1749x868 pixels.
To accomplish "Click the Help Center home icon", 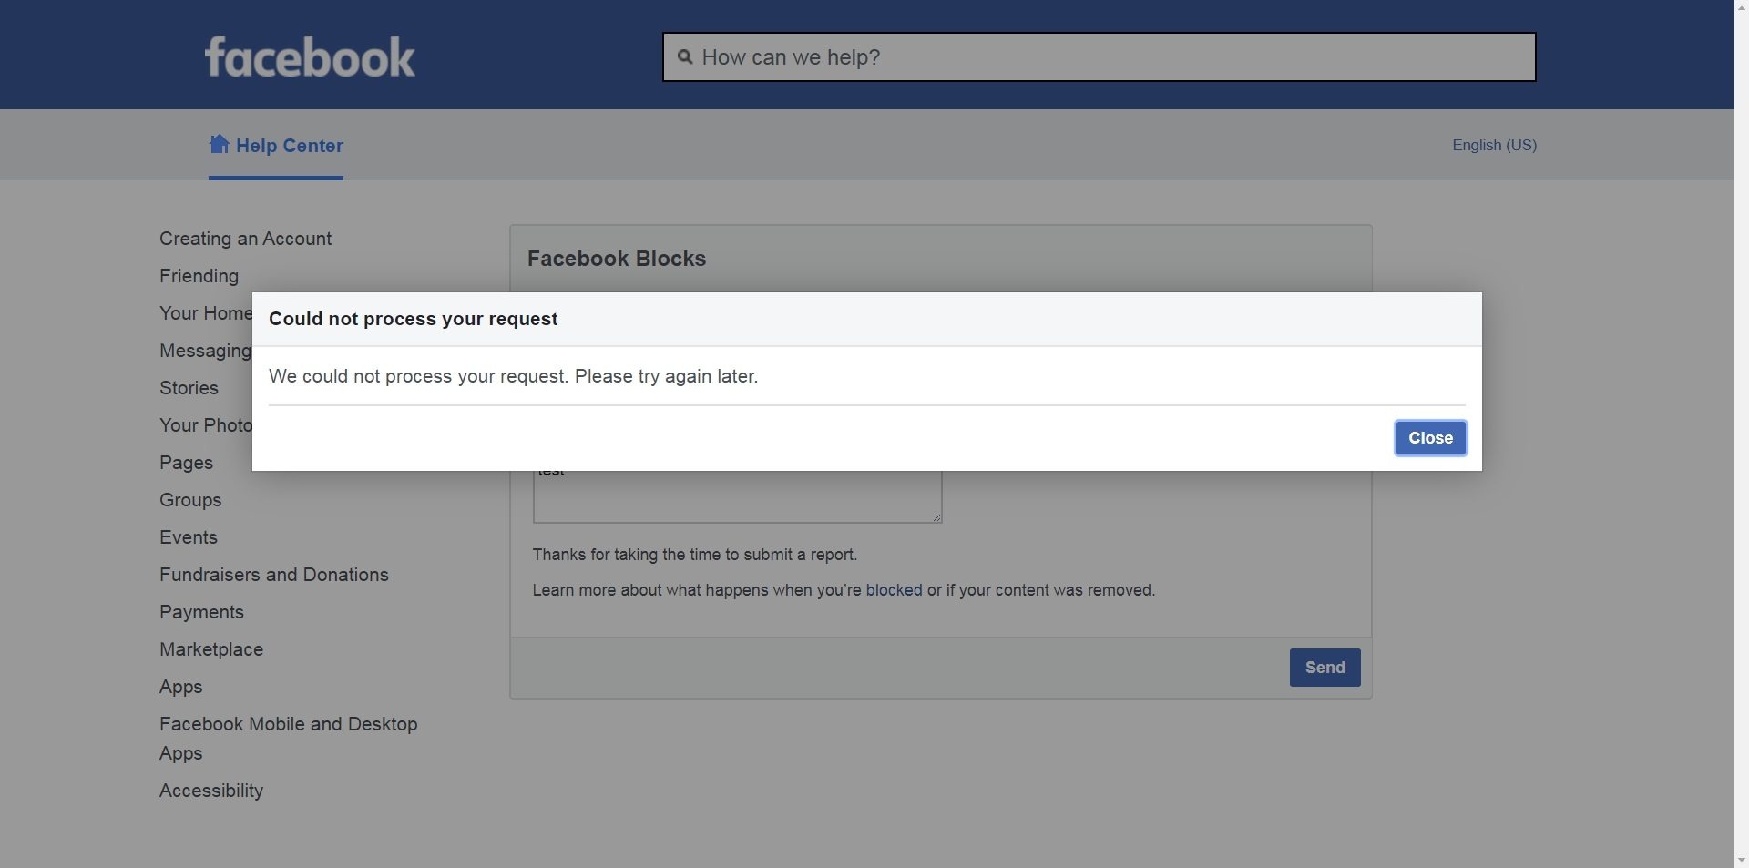I will pos(219,144).
